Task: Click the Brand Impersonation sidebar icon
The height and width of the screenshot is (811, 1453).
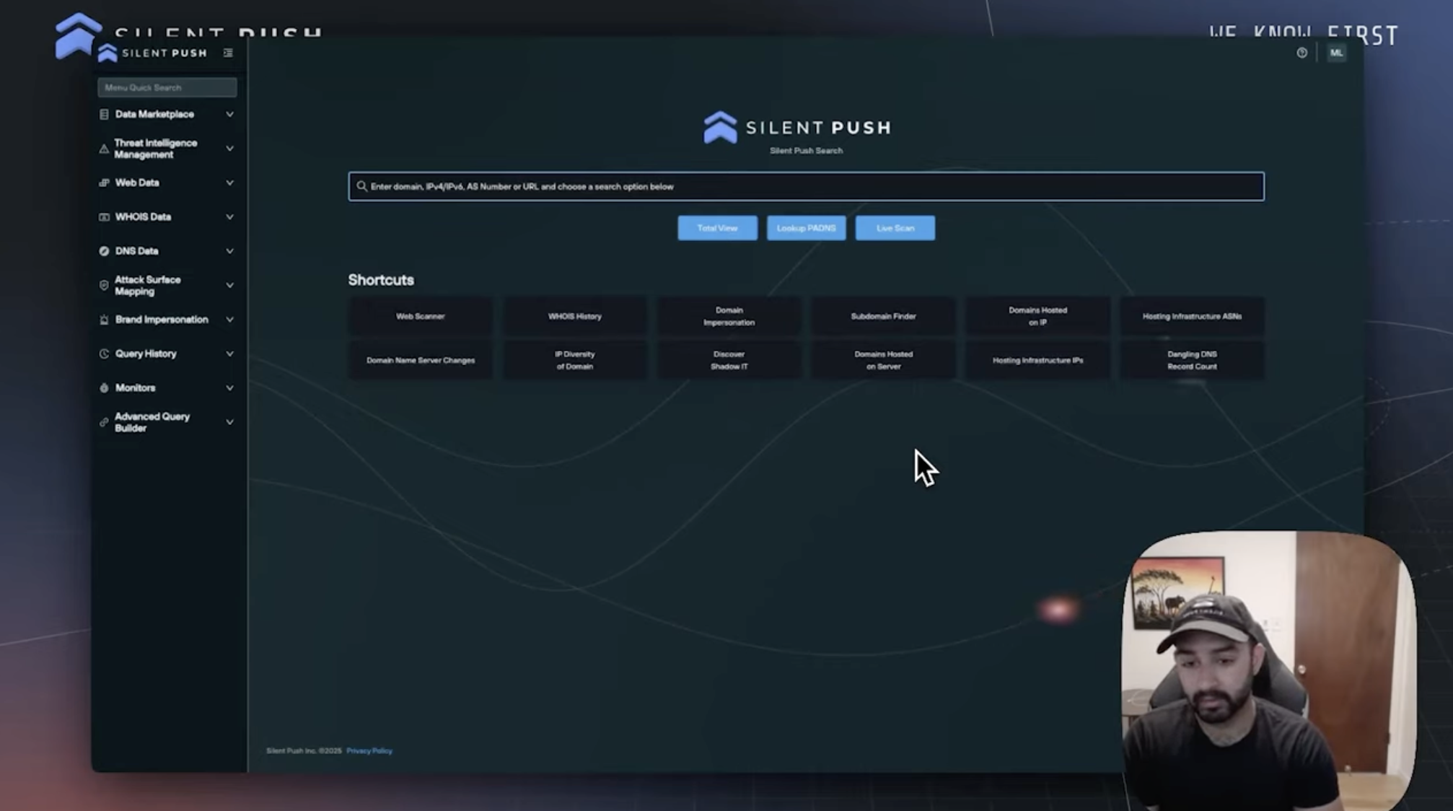Action: pyautogui.click(x=104, y=320)
